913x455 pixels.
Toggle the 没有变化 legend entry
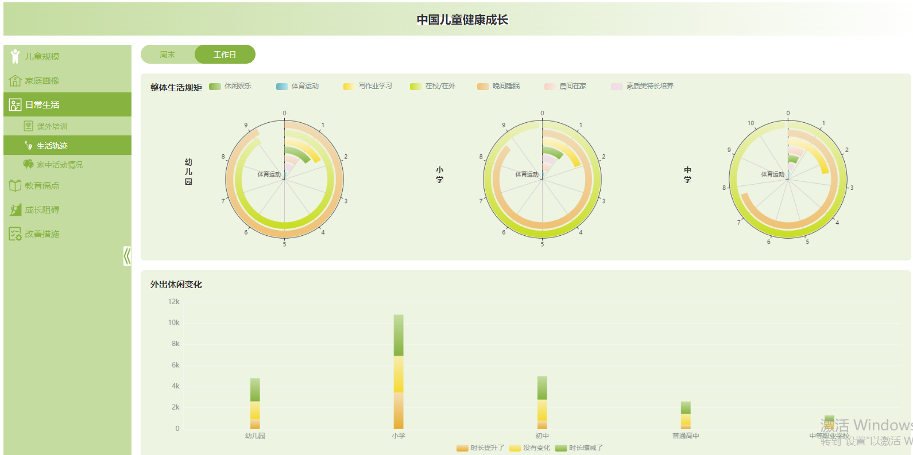click(x=529, y=448)
